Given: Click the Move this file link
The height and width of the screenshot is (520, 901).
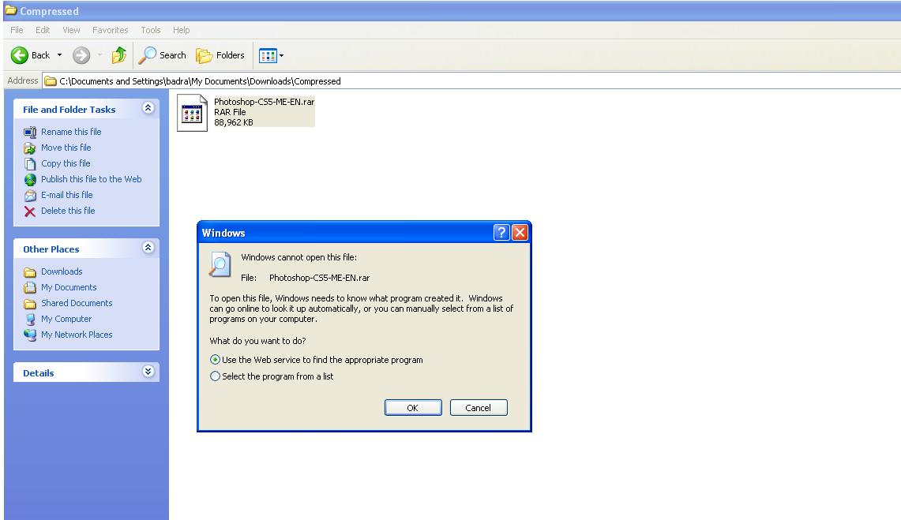Looking at the screenshot, I should (66, 148).
